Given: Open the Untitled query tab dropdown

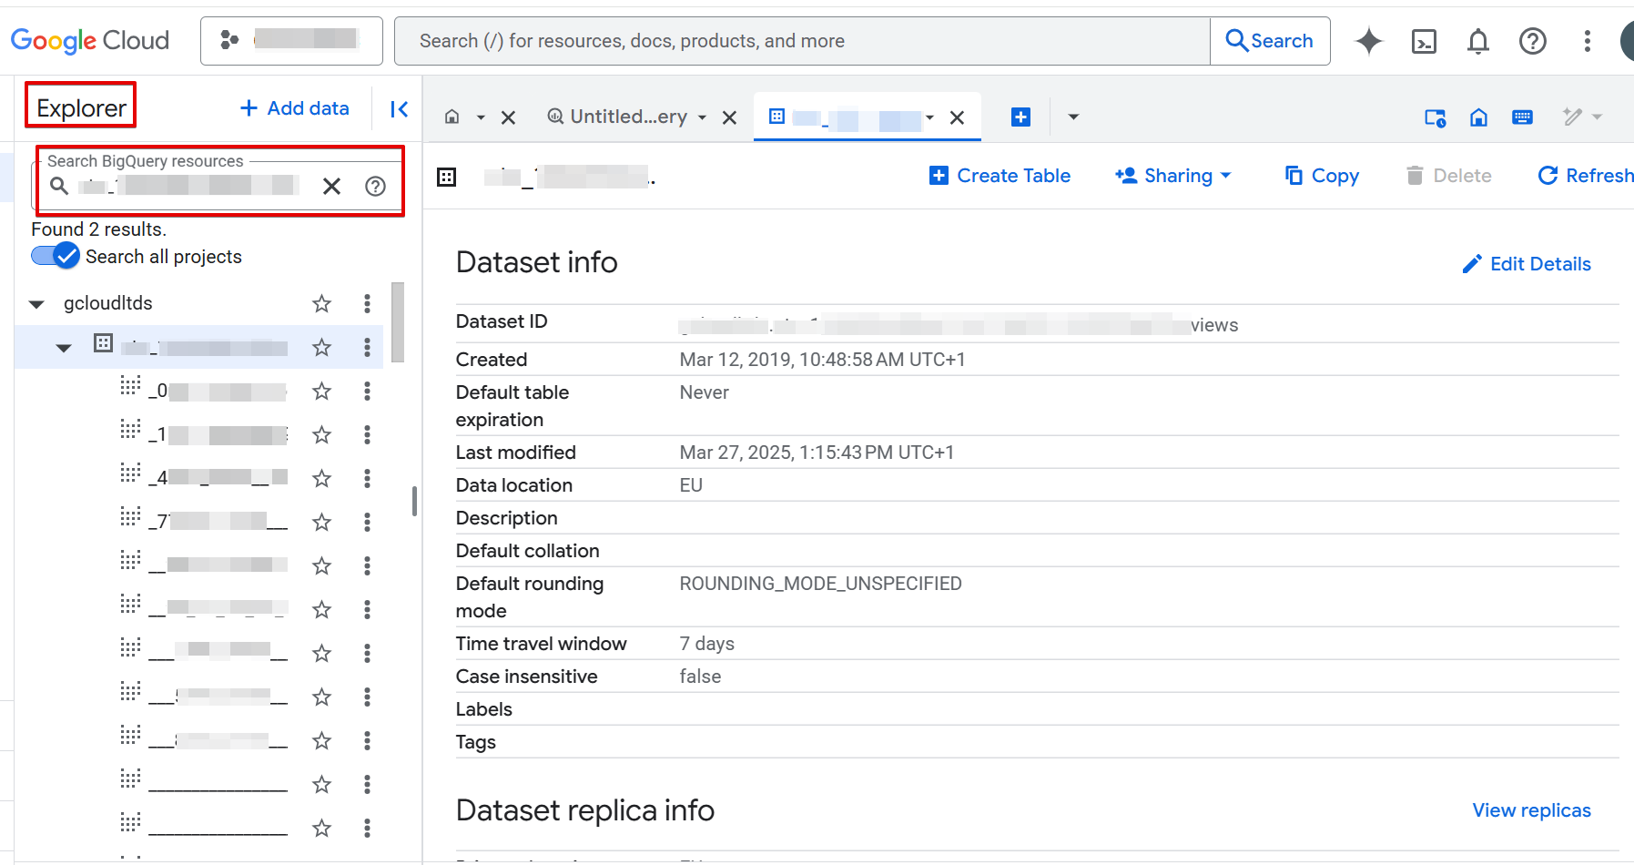Looking at the screenshot, I should 702,117.
